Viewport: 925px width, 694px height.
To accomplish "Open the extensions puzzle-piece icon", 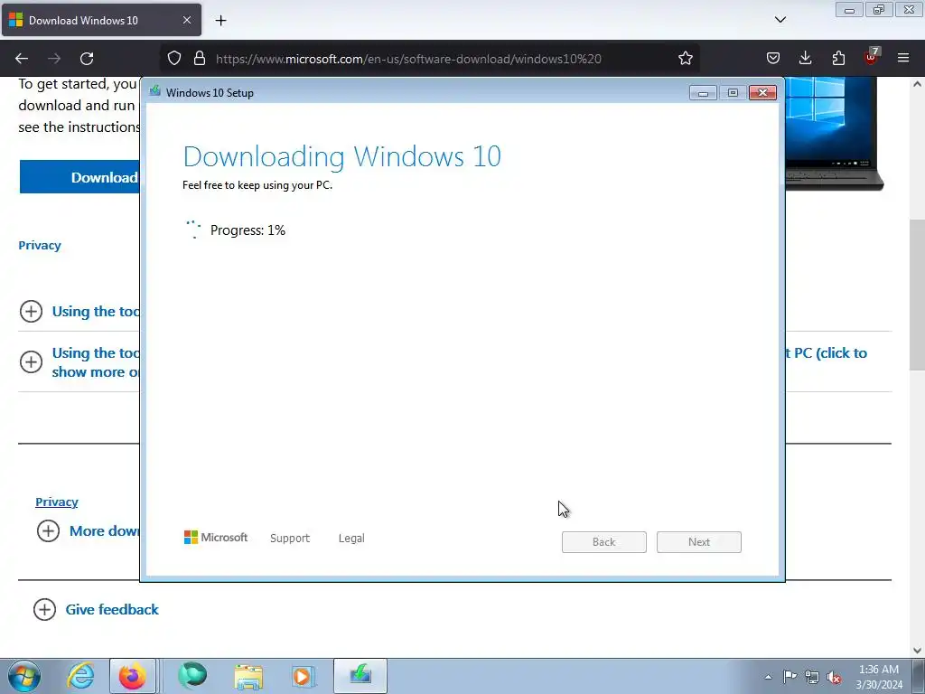I will tap(838, 59).
